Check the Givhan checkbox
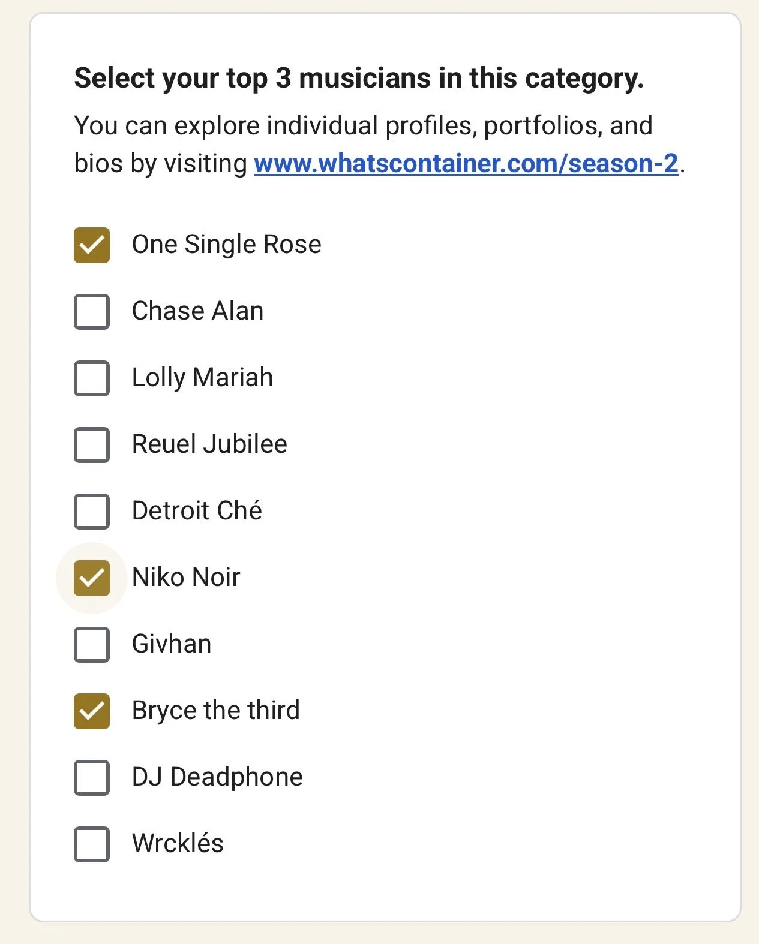759x944 pixels. coord(92,645)
